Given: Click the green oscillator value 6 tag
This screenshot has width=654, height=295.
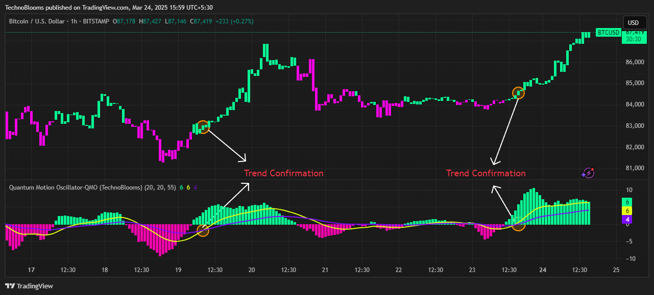Looking at the screenshot, I should click(x=628, y=202).
